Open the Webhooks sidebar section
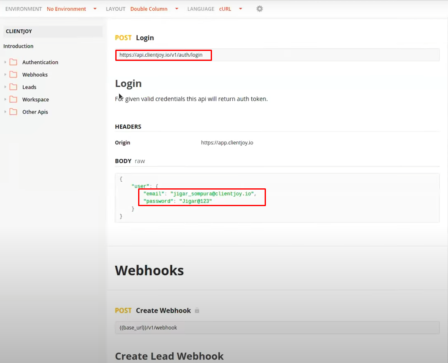This screenshot has height=363, width=448. (x=35, y=75)
